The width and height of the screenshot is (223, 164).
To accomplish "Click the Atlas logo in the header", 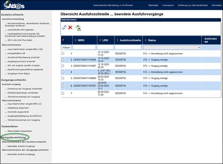I will tap(14, 6).
